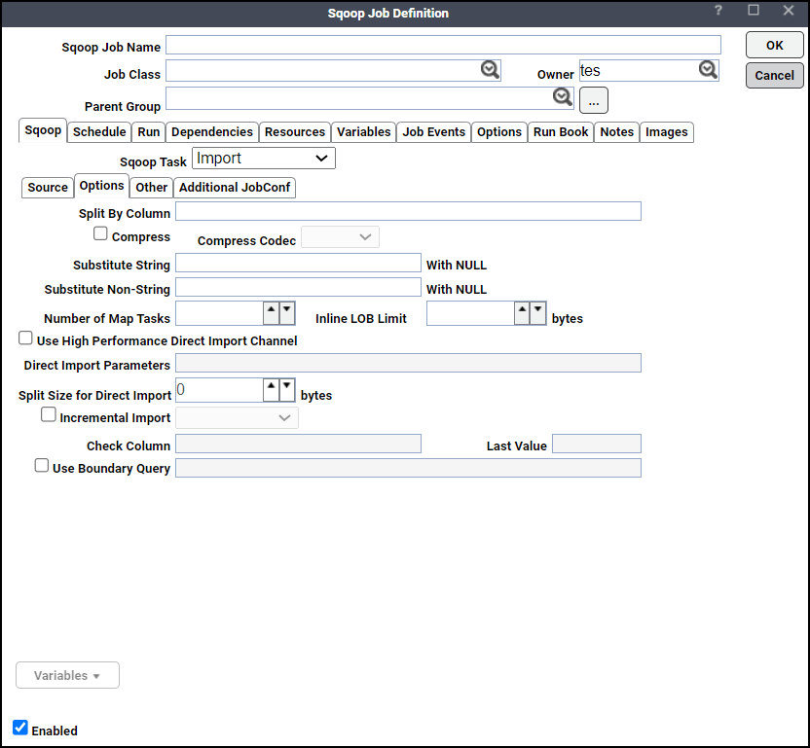Click the Split By Column field
The height and width of the screenshot is (748, 810).
tap(408, 211)
